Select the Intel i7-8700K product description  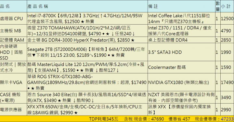pos(85,18)
